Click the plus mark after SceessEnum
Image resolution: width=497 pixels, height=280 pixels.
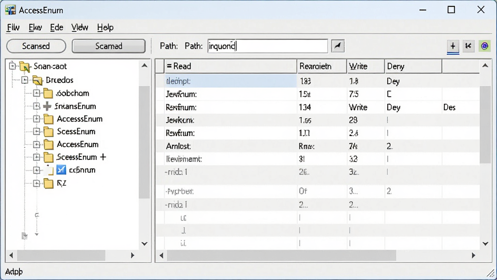103,157
